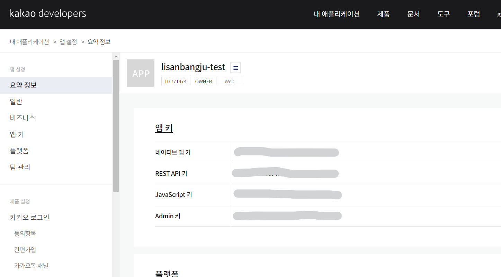Screen dimensions: 501x277
Task: Click 앱 설정 breadcrumb link
Action: (x=68, y=42)
